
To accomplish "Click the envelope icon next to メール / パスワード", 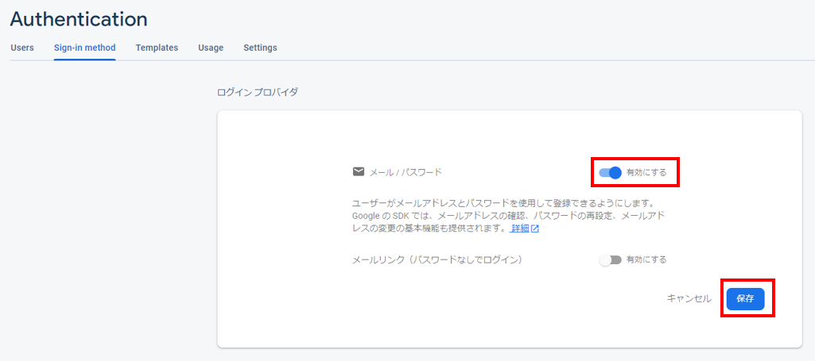I will coord(358,171).
